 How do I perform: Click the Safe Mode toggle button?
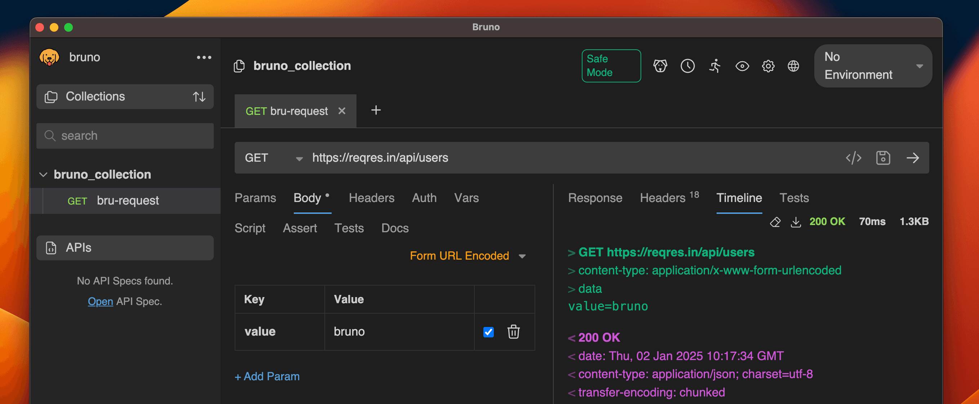coord(608,66)
